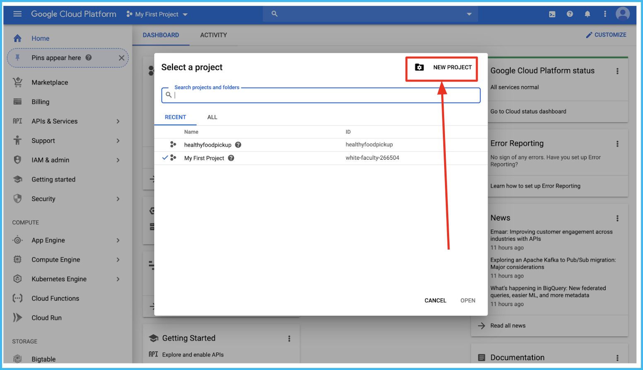Open the hamburger navigation menu
Image resolution: width=643 pixels, height=370 pixels.
[x=17, y=14]
